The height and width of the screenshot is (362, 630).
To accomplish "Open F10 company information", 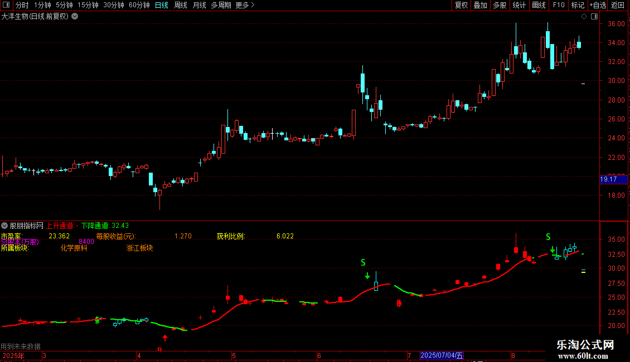I will pyautogui.click(x=559, y=5).
